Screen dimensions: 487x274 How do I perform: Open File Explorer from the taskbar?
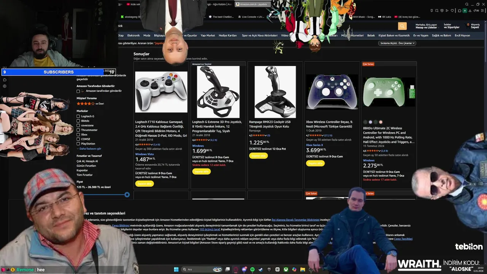pyautogui.click(x=302, y=269)
